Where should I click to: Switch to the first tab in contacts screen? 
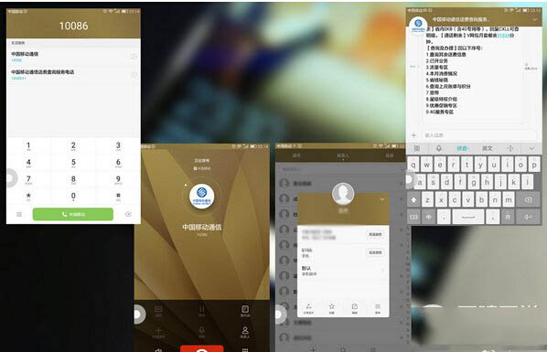click(x=296, y=155)
